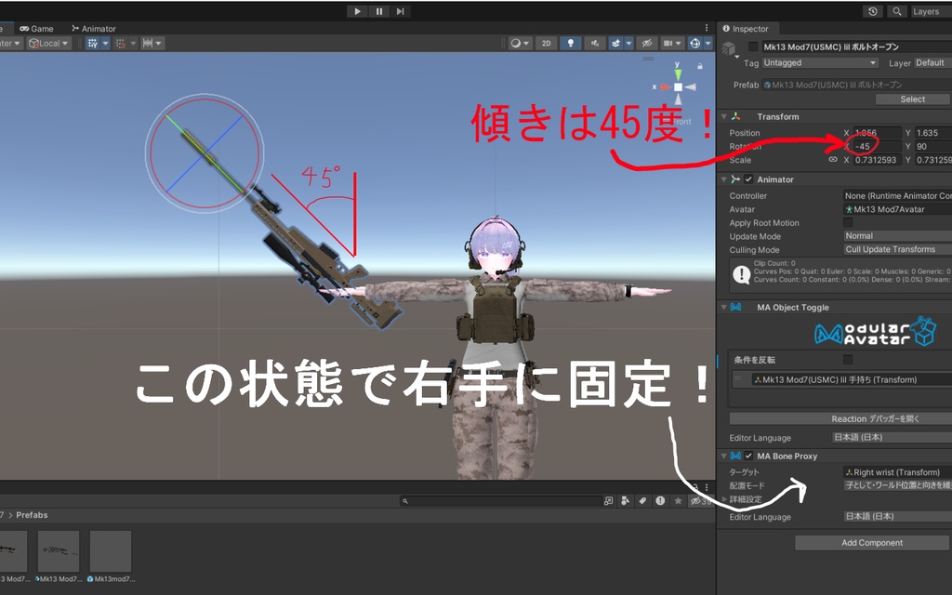
Task: Open the ruler increment snap dropdown
Action: (x=152, y=43)
